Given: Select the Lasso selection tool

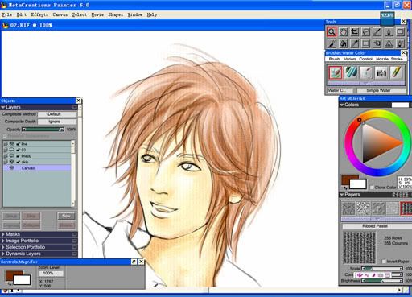Looking at the screenshot, I should [366, 32].
